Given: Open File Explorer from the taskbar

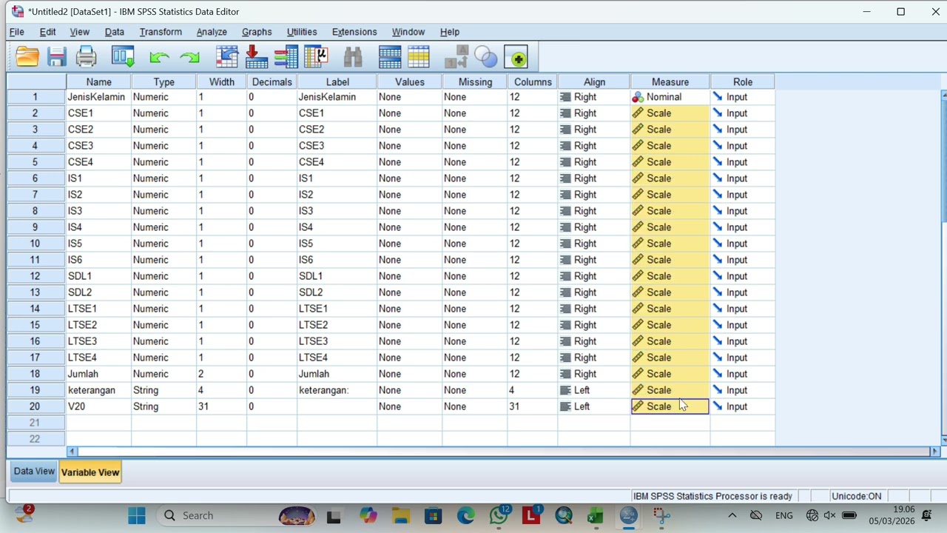Looking at the screenshot, I should (400, 515).
